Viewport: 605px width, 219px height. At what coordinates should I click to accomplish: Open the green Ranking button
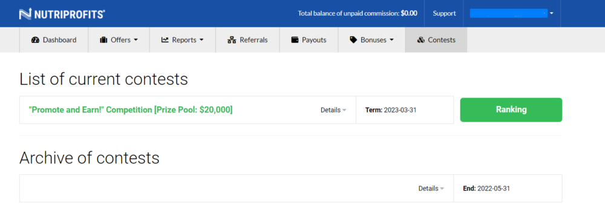(x=511, y=110)
